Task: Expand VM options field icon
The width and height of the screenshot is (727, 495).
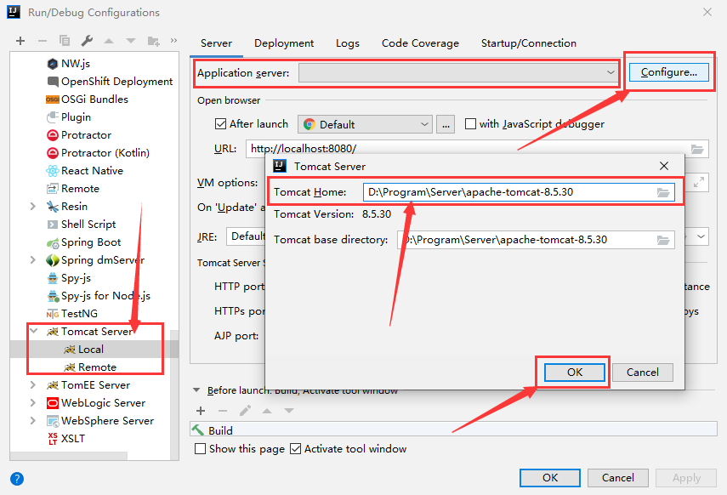Action: (699, 182)
